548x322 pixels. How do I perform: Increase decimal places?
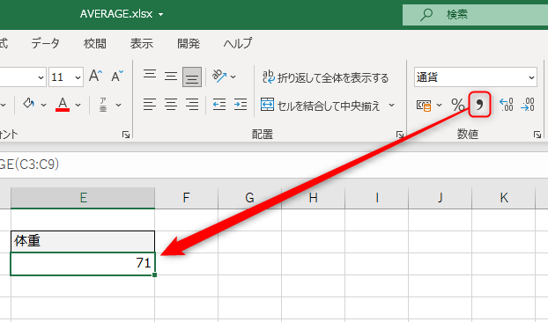click(x=506, y=105)
